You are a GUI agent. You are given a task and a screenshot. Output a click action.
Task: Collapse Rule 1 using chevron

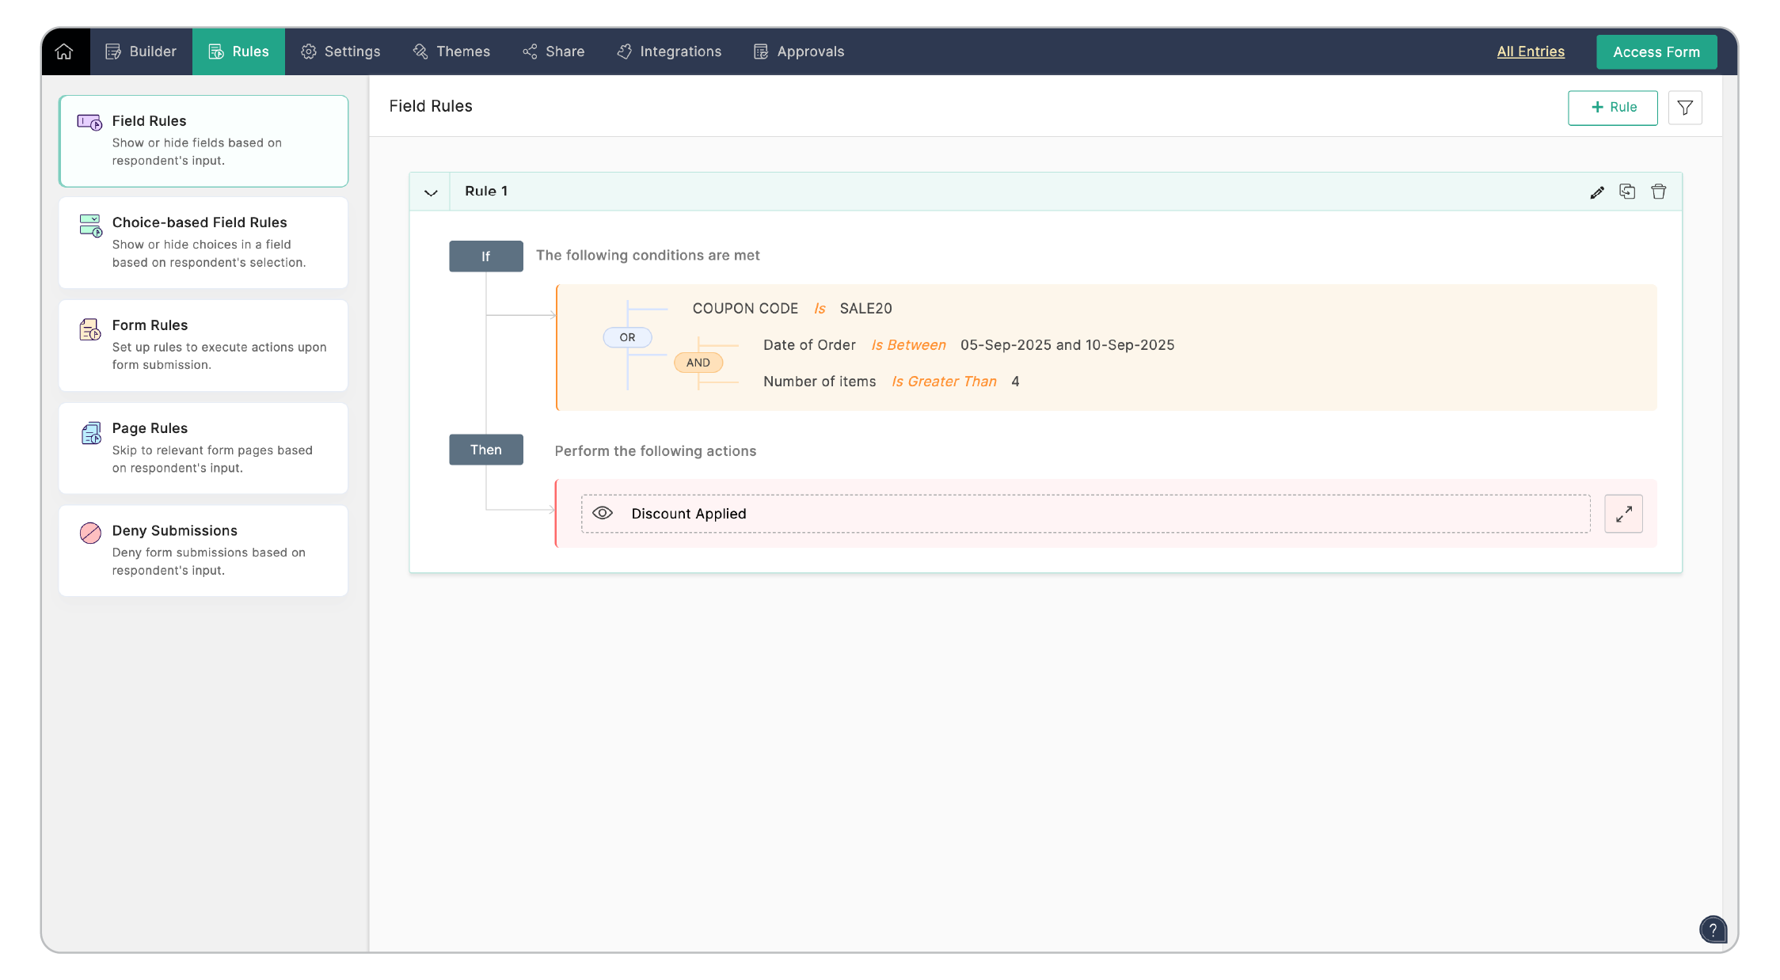click(431, 192)
